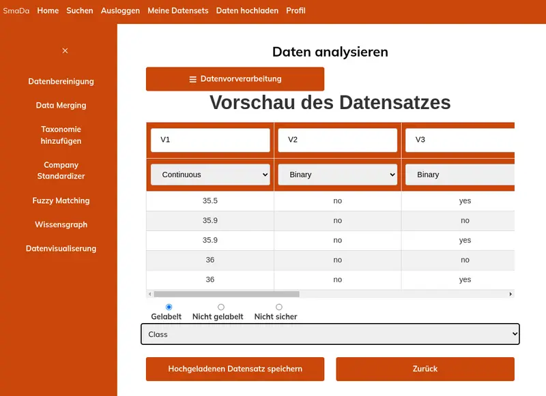Viewport: 546px width, 396px height.
Task: Expand the V2 Binary type dropdown
Action: 337,174
